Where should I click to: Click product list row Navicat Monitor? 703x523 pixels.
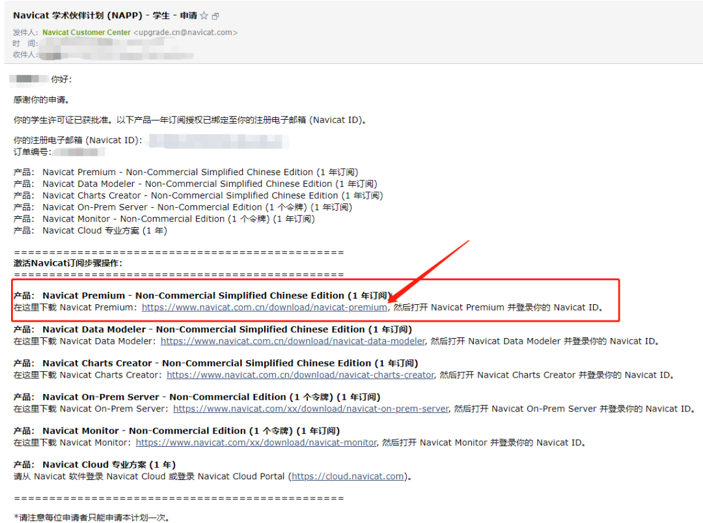(164, 219)
